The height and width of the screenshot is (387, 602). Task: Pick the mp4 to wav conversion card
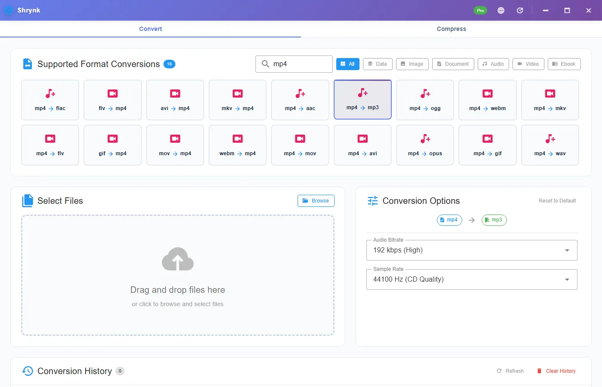[550, 145]
